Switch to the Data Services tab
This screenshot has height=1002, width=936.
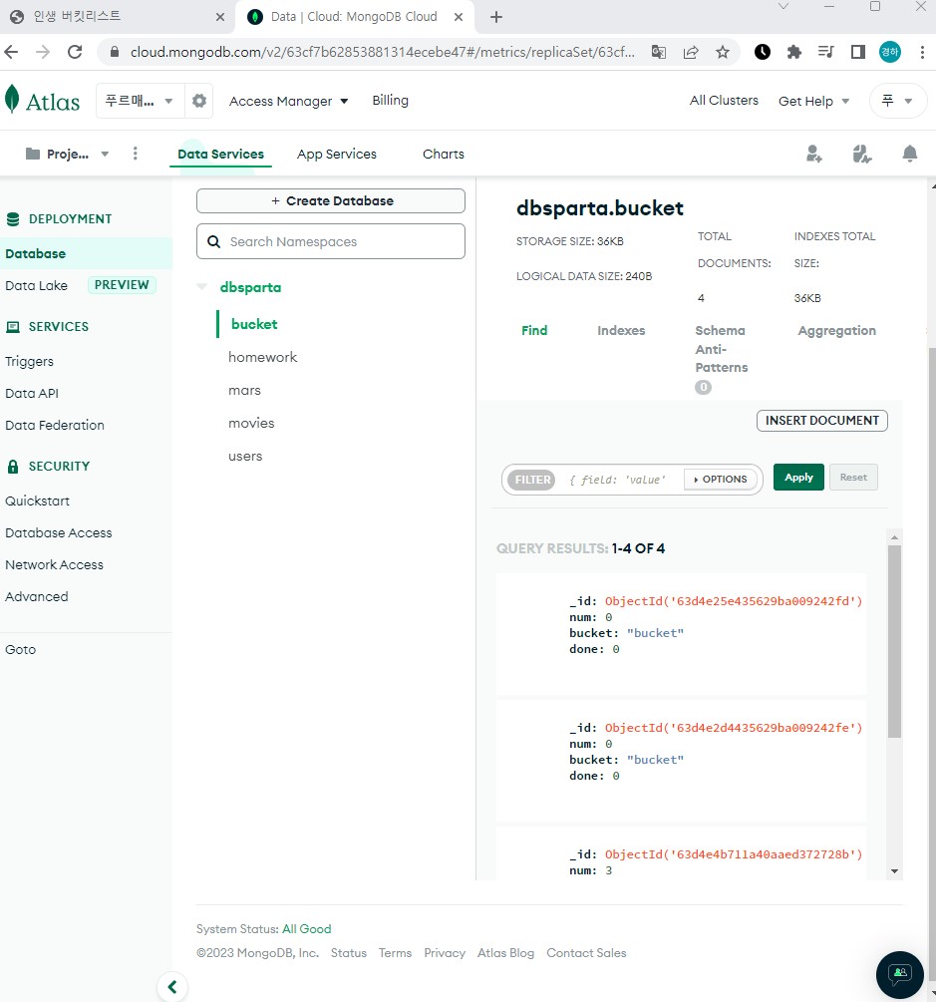220,154
